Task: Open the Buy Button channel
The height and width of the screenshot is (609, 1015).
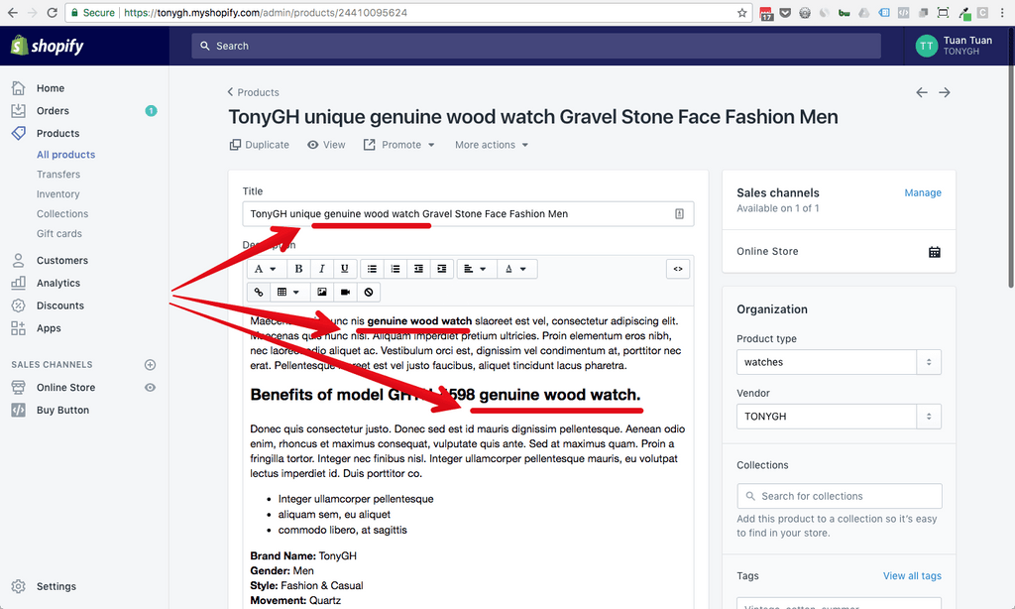Action: tap(62, 410)
